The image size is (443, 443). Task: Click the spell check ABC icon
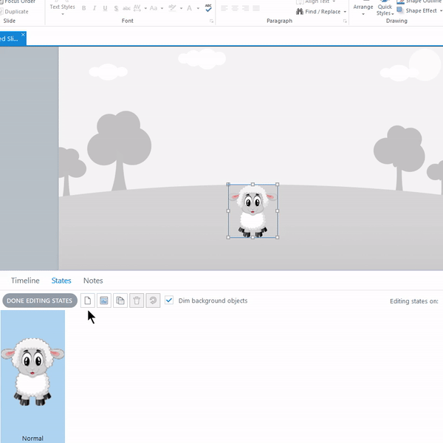[208, 8]
